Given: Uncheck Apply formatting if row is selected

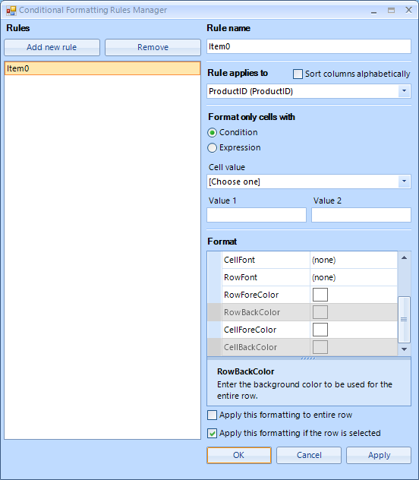Looking at the screenshot, I should coord(212,433).
